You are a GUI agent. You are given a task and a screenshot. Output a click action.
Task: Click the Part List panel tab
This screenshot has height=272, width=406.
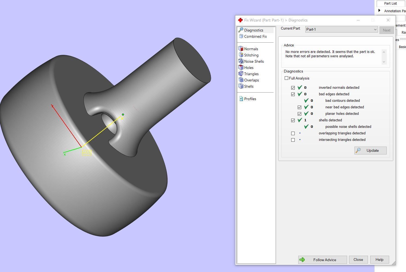pos(390,3)
